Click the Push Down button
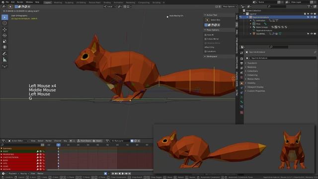 [x=84, y=141]
